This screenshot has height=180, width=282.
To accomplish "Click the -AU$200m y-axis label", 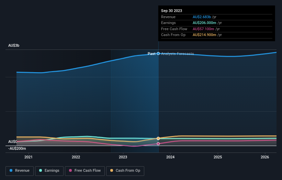I will point(17,148).
